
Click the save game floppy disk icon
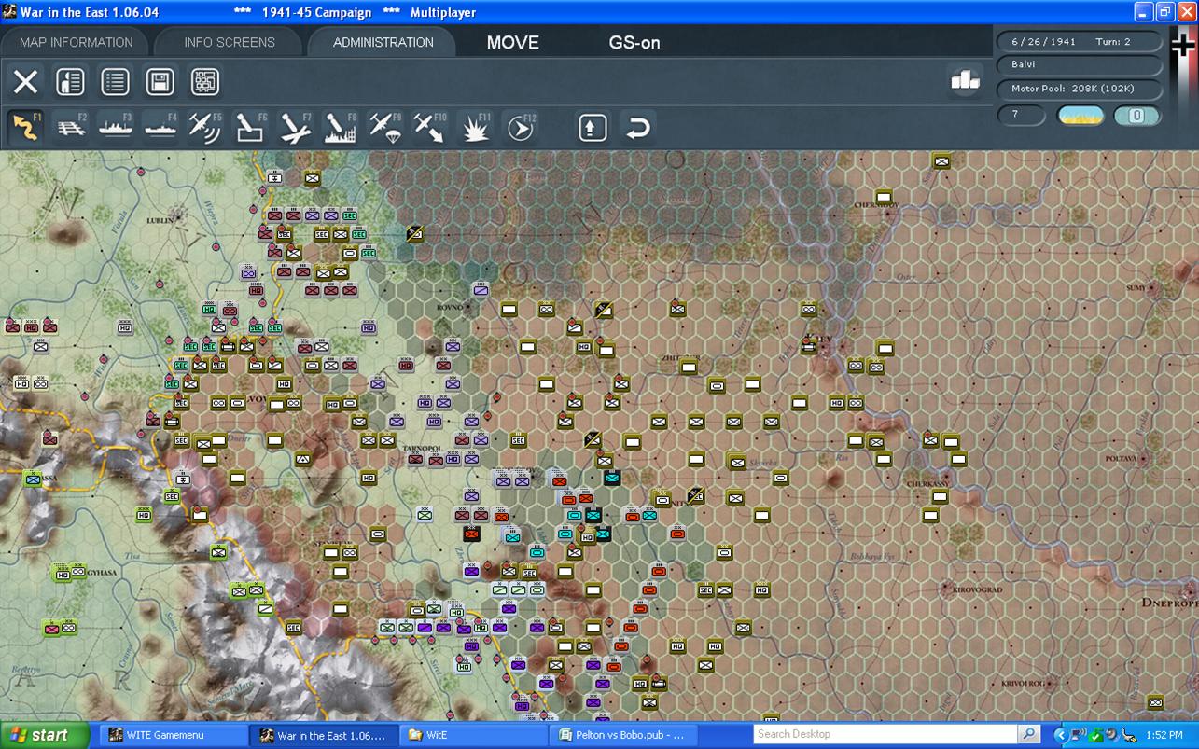pyautogui.click(x=160, y=81)
